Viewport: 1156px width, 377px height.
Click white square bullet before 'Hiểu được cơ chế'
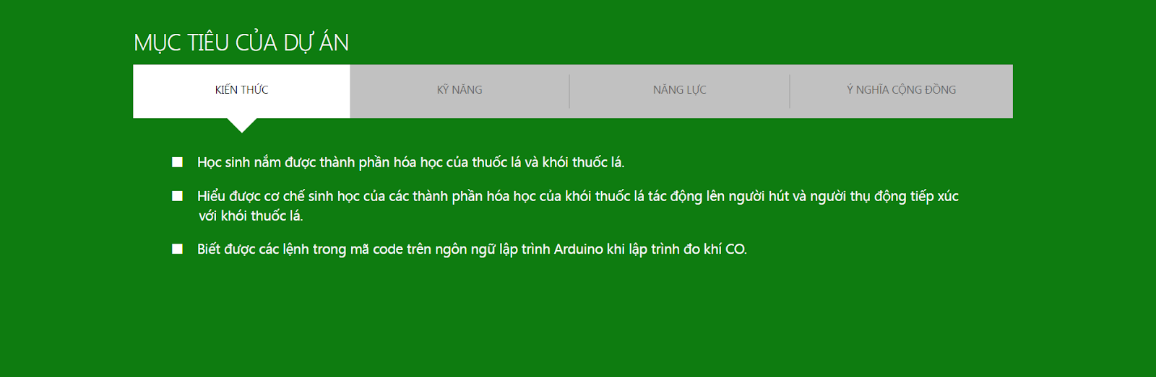pos(177,196)
